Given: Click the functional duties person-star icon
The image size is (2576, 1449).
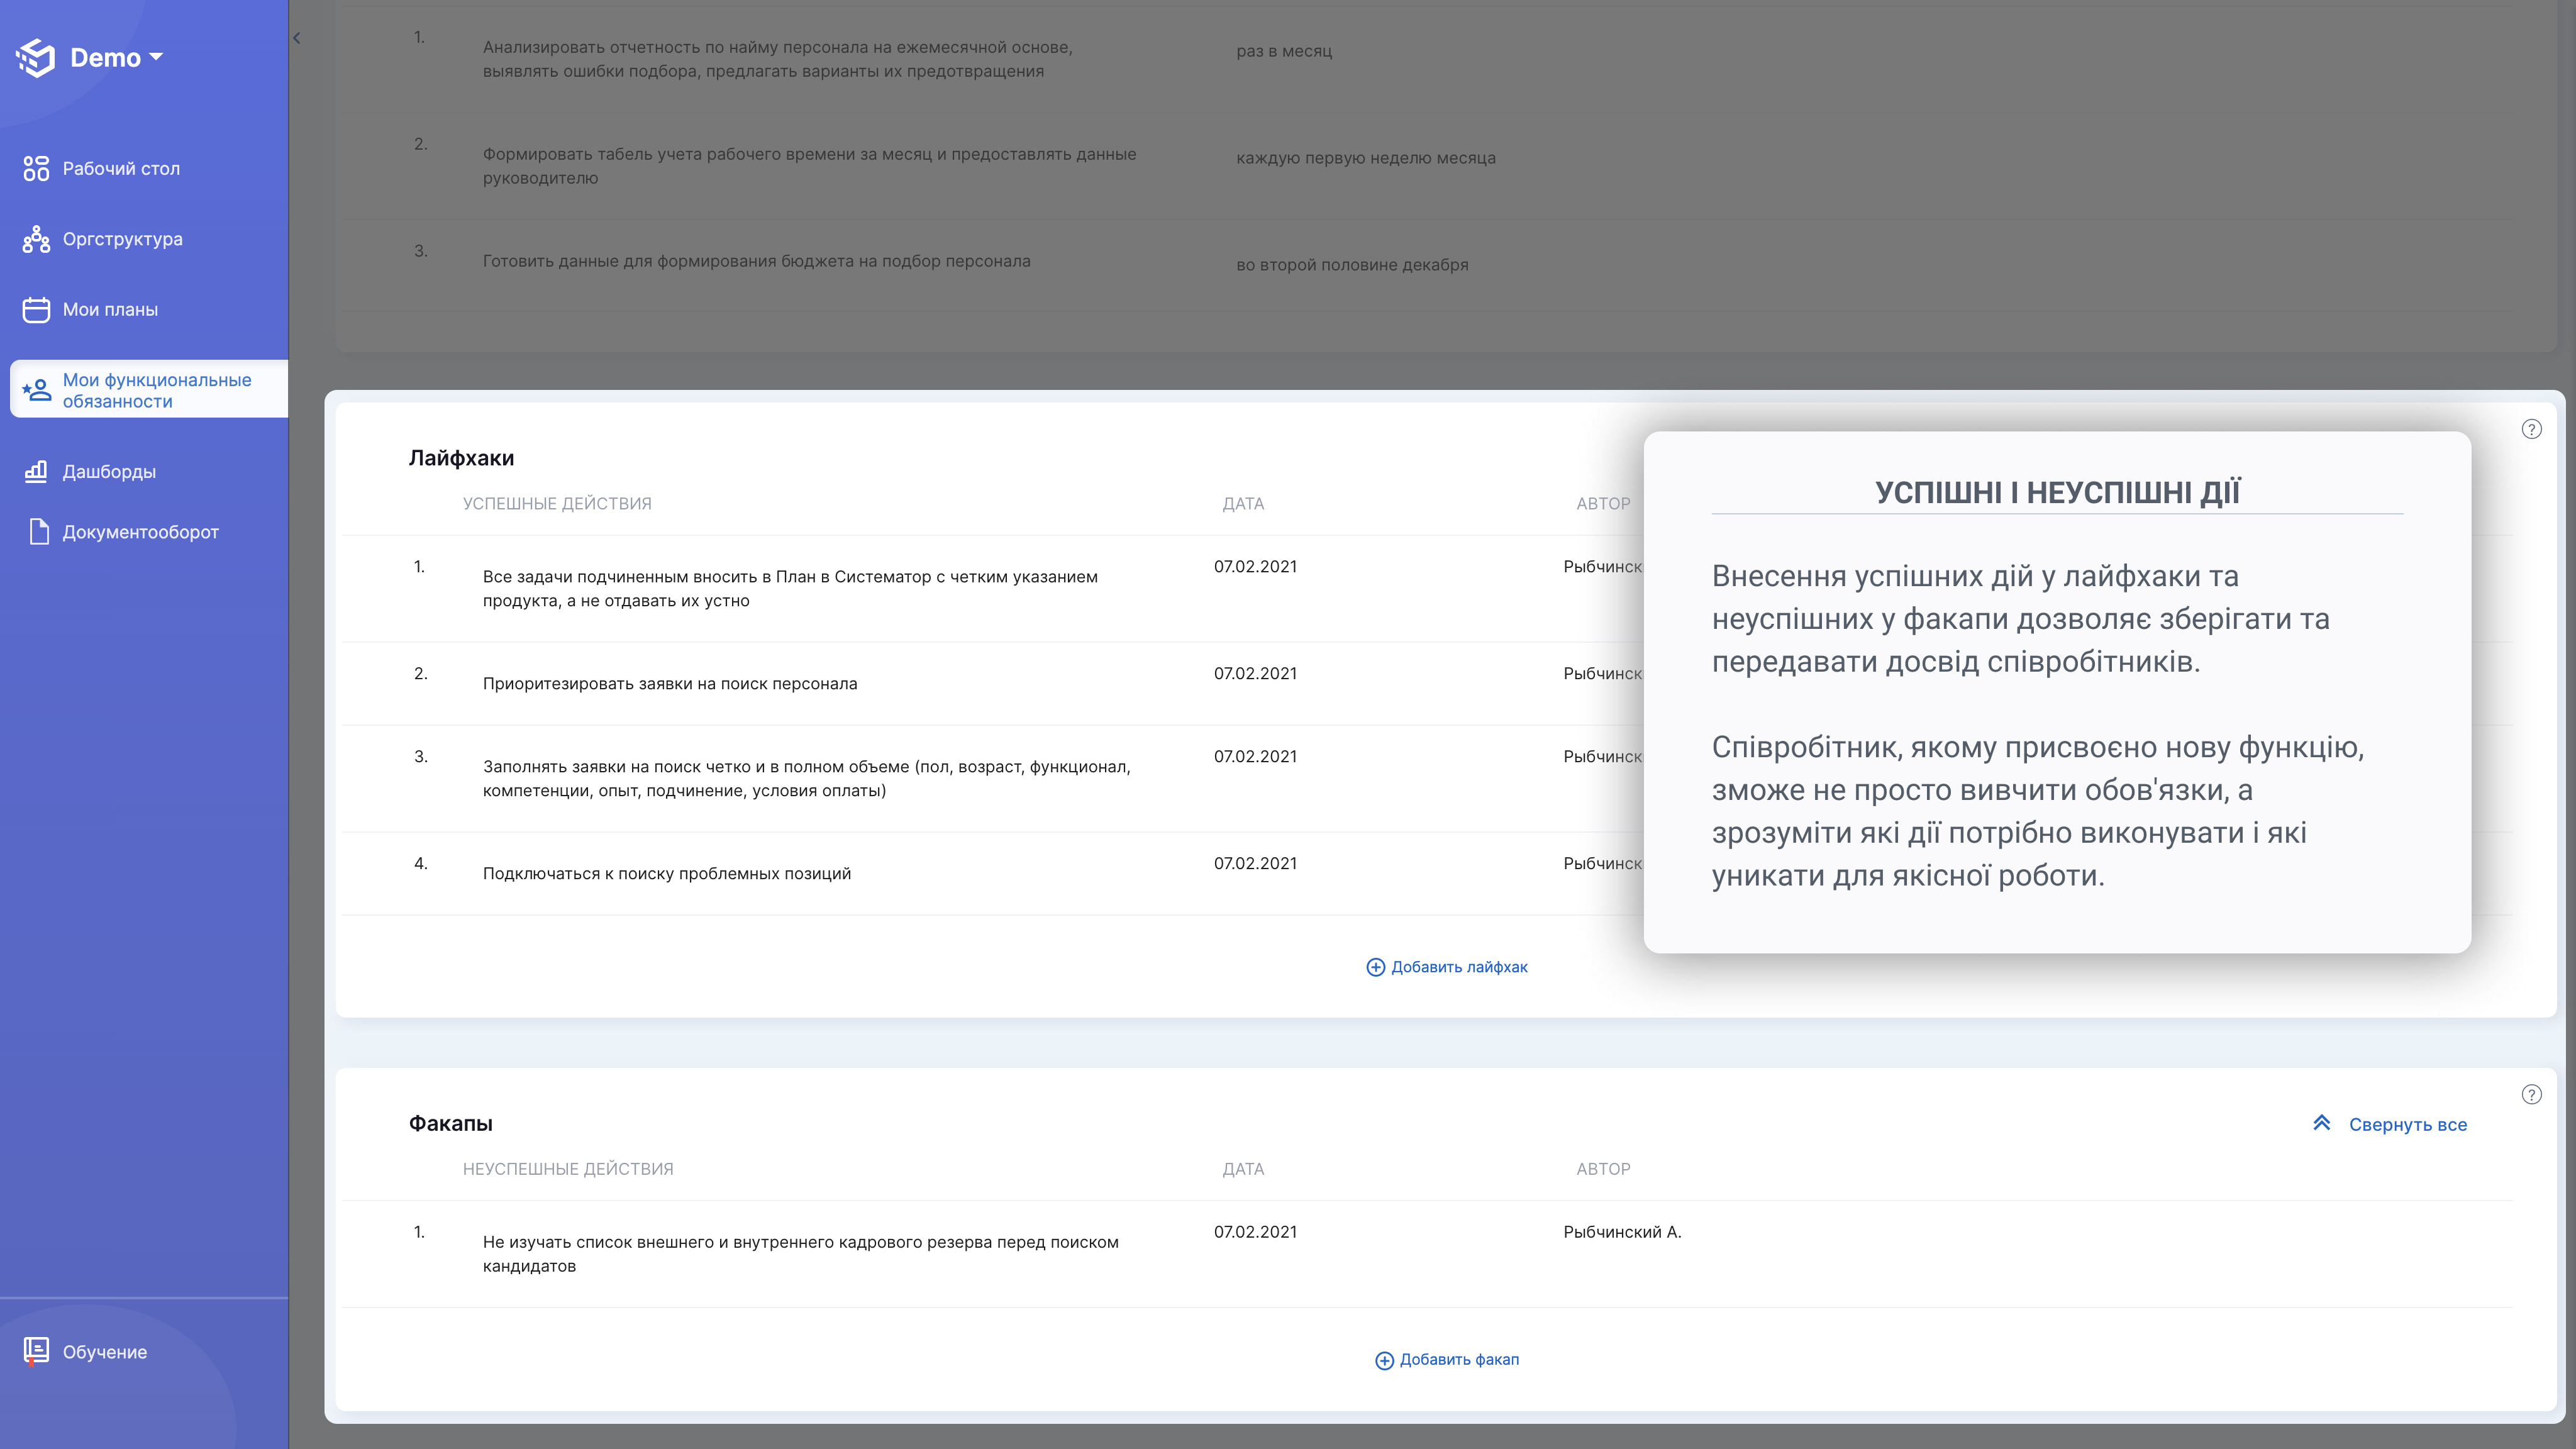Looking at the screenshot, I should click(x=36, y=390).
